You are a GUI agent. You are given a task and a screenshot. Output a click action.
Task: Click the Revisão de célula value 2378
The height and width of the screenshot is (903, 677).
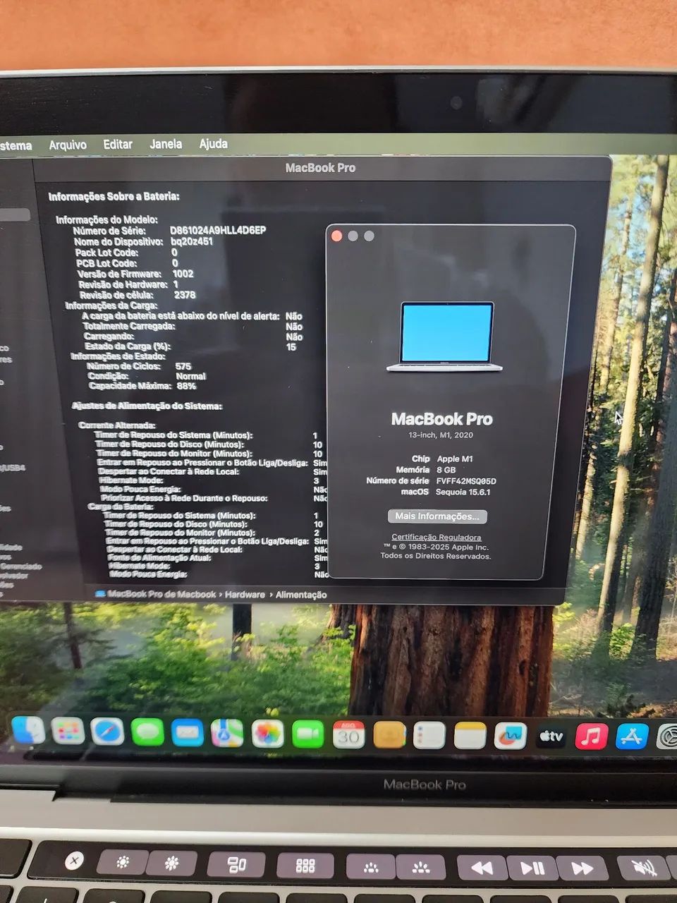click(185, 295)
